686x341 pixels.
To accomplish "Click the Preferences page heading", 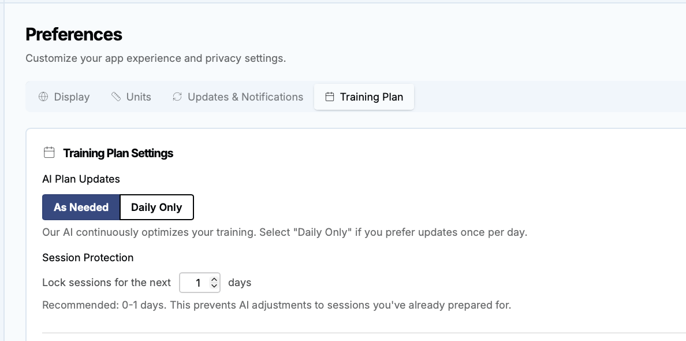I will [x=74, y=35].
